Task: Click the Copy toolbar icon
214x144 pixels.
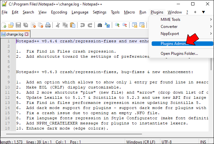Action: pyautogui.click(x=65, y=25)
